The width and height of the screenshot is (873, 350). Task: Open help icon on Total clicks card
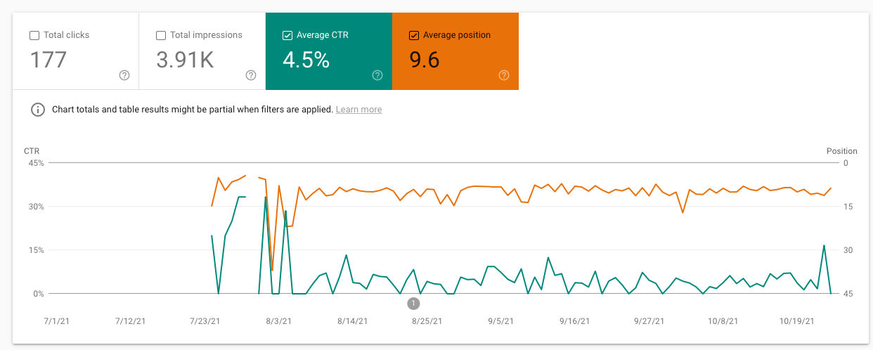(x=124, y=75)
